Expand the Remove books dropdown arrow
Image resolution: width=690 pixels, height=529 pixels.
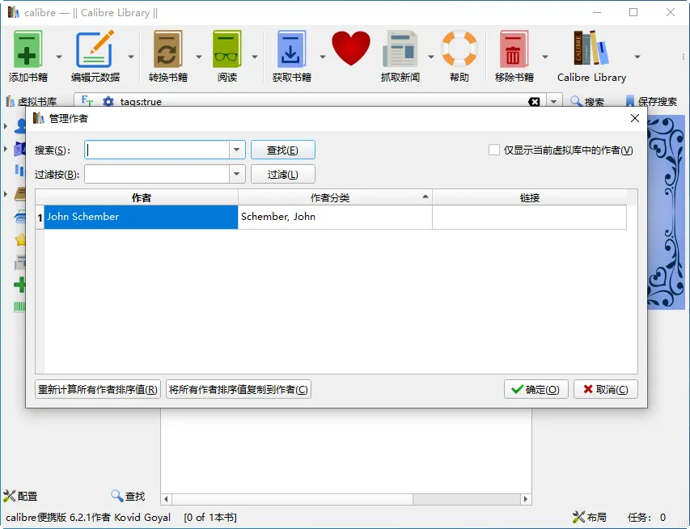coord(544,57)
